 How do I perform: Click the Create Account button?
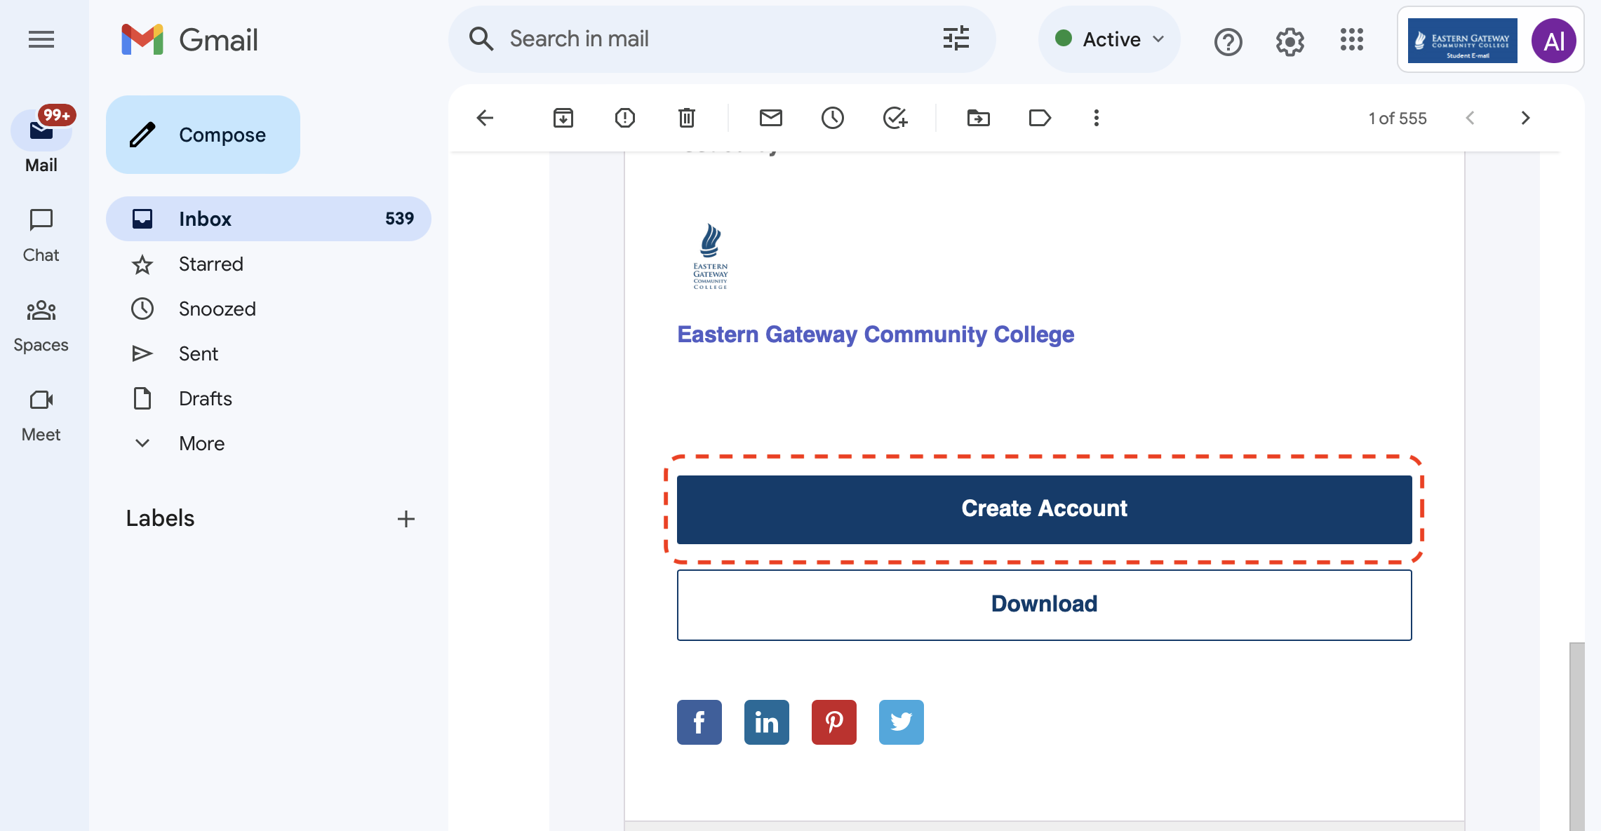click(1044, 509)
